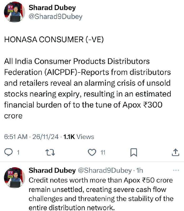Tap the retweet arrows icon

pos(50,152)
